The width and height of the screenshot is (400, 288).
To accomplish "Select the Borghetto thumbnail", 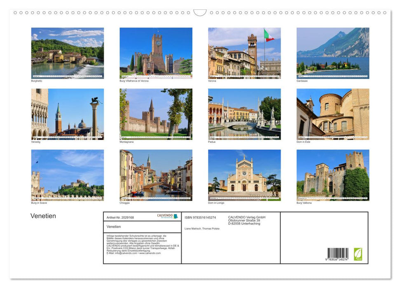I will click(x=67, y=53).
